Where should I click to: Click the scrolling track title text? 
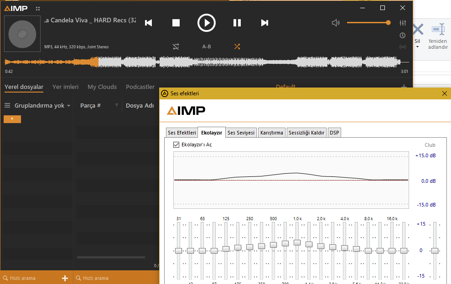90,20
